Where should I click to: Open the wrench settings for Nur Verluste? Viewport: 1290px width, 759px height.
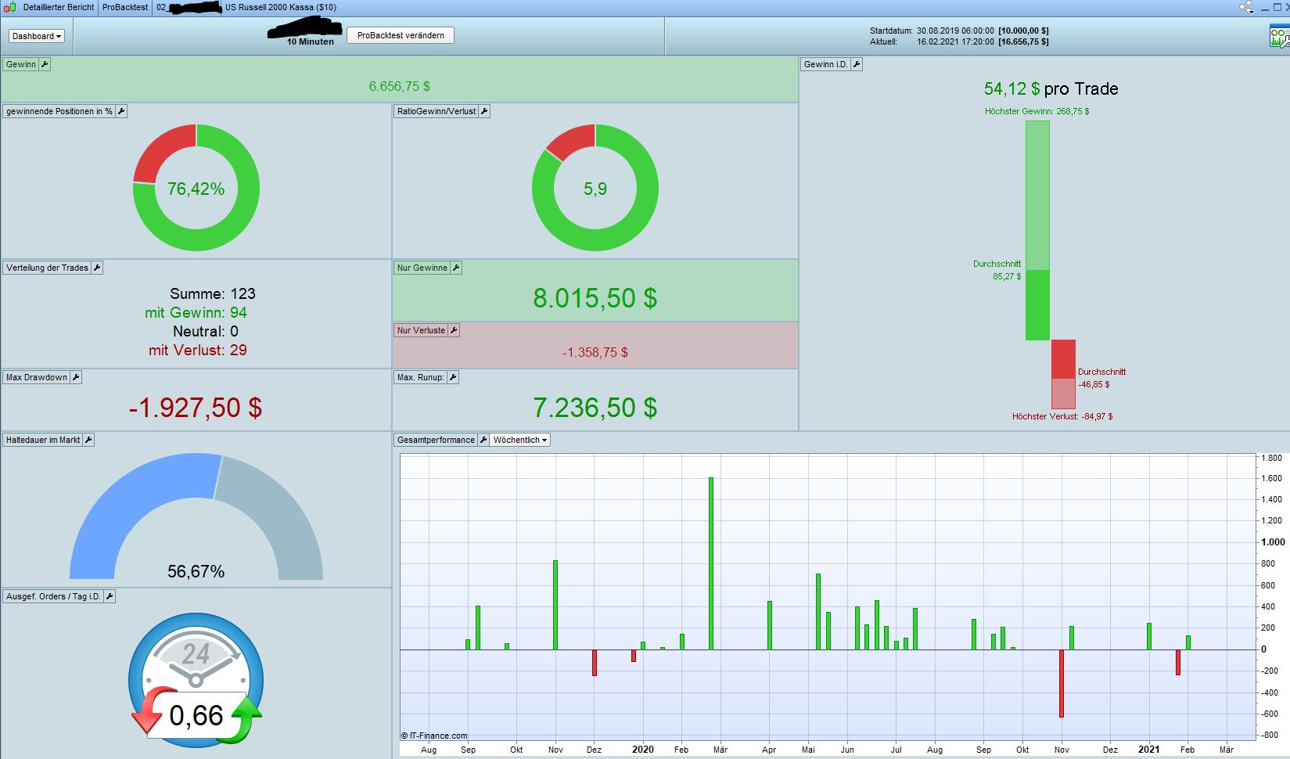point(454,330)
